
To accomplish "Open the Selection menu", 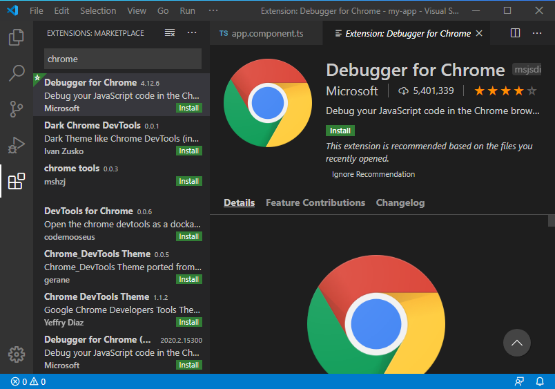I will click(98, 10).
